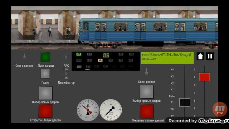The height and width of the screenshot is (129, 229).
Task: Set controller to T1a position label
Action: point(172,109)
